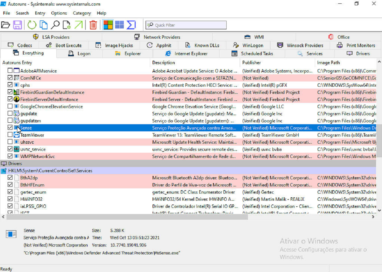Click the Open file toolbar icon

6,25
